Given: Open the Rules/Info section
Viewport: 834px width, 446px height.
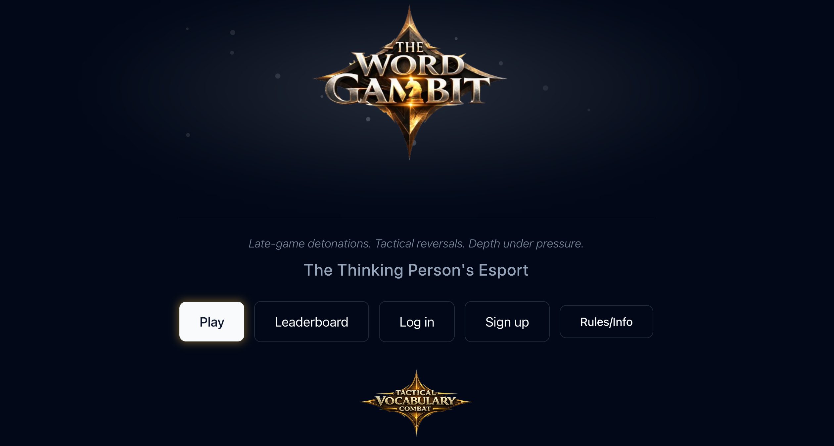Looking at the screenshot, I should tap(606, 322).
